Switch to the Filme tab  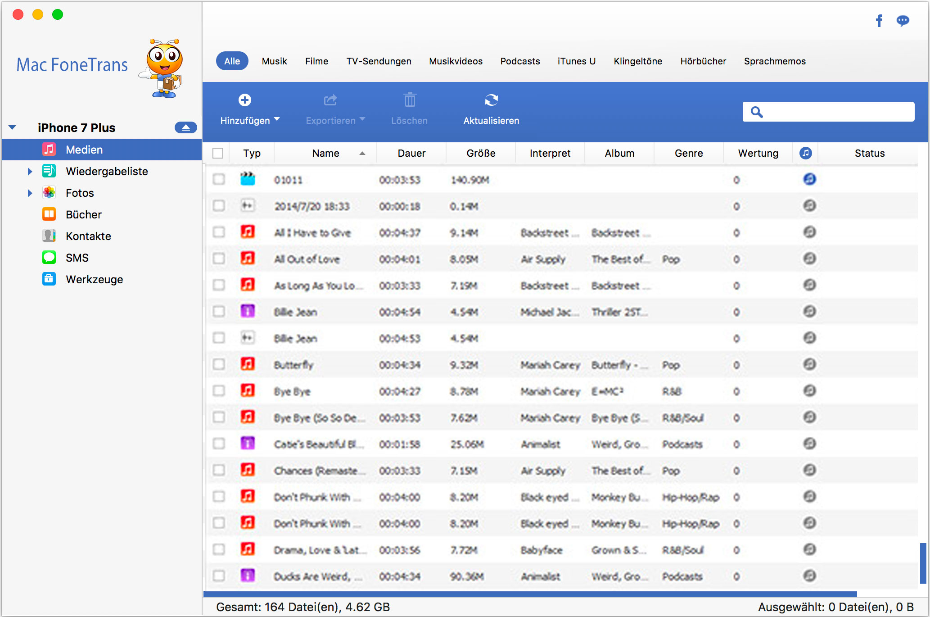tap(316, 61)
